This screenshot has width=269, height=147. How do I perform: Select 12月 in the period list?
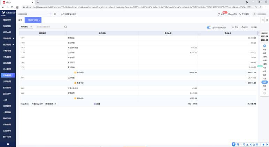click(264, 64)
